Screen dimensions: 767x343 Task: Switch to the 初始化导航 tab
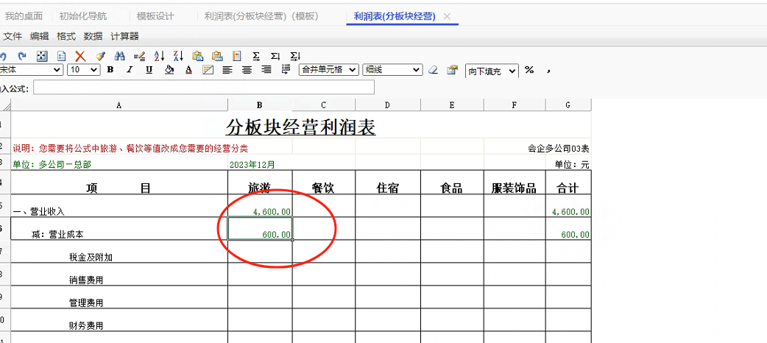point(82,16)
